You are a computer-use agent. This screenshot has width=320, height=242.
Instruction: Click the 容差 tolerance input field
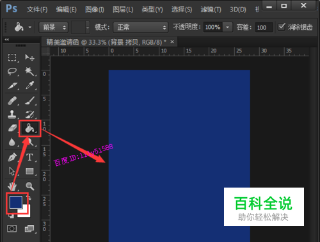pos(264,28)
